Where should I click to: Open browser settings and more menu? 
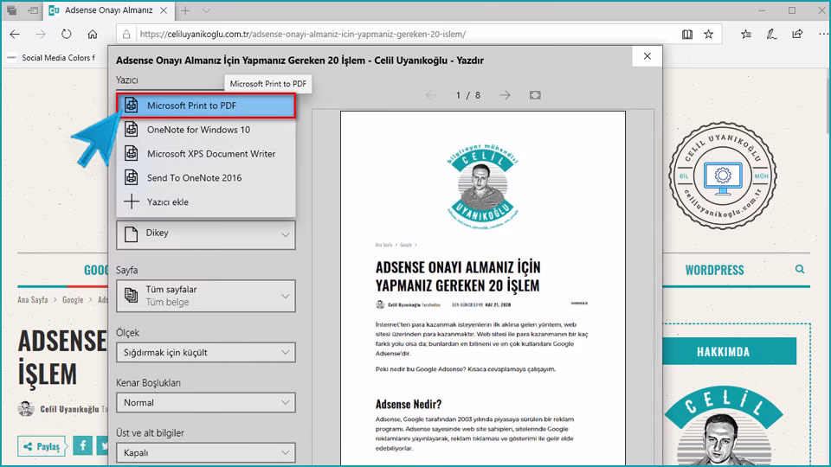(822, 35)
